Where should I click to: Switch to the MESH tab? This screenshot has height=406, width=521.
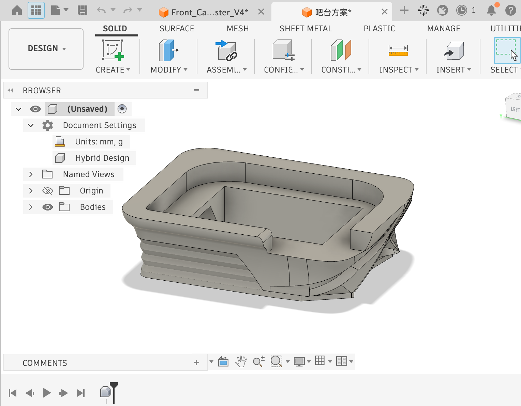click(238, 29)
